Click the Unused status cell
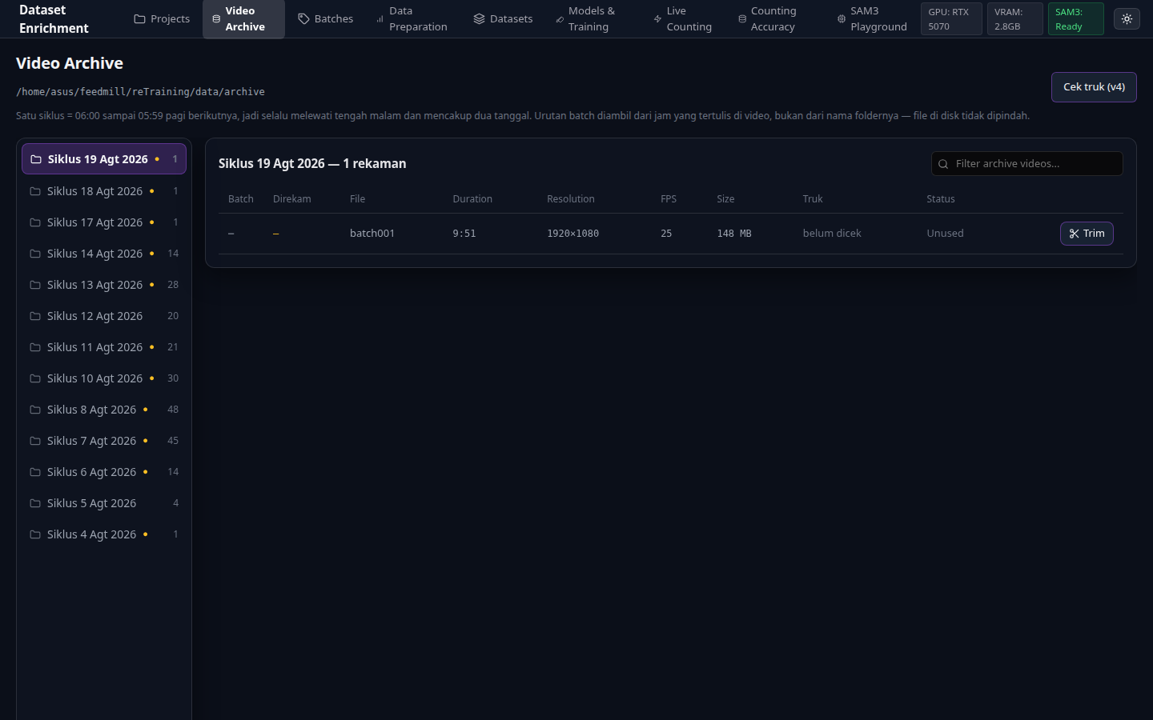The width and height of the screenshot is (1153, 720). click(945, 234)
